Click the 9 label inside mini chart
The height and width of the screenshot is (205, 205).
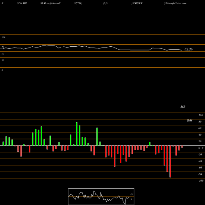point(131,199)
